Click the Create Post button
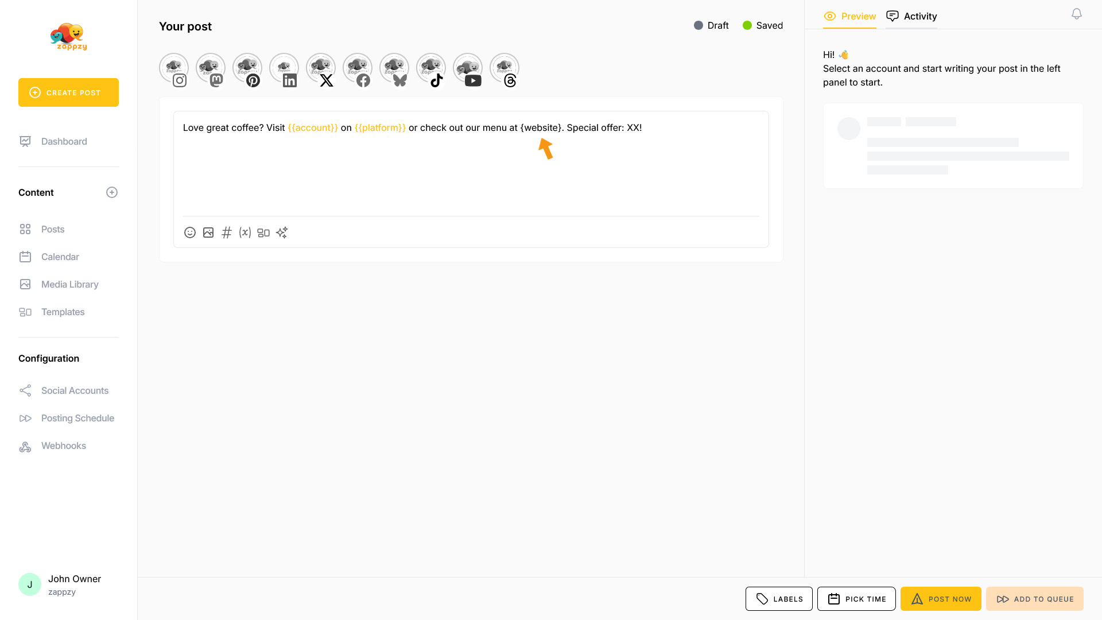This screenshot has width=1102, height=620. (x=68, y=92)
